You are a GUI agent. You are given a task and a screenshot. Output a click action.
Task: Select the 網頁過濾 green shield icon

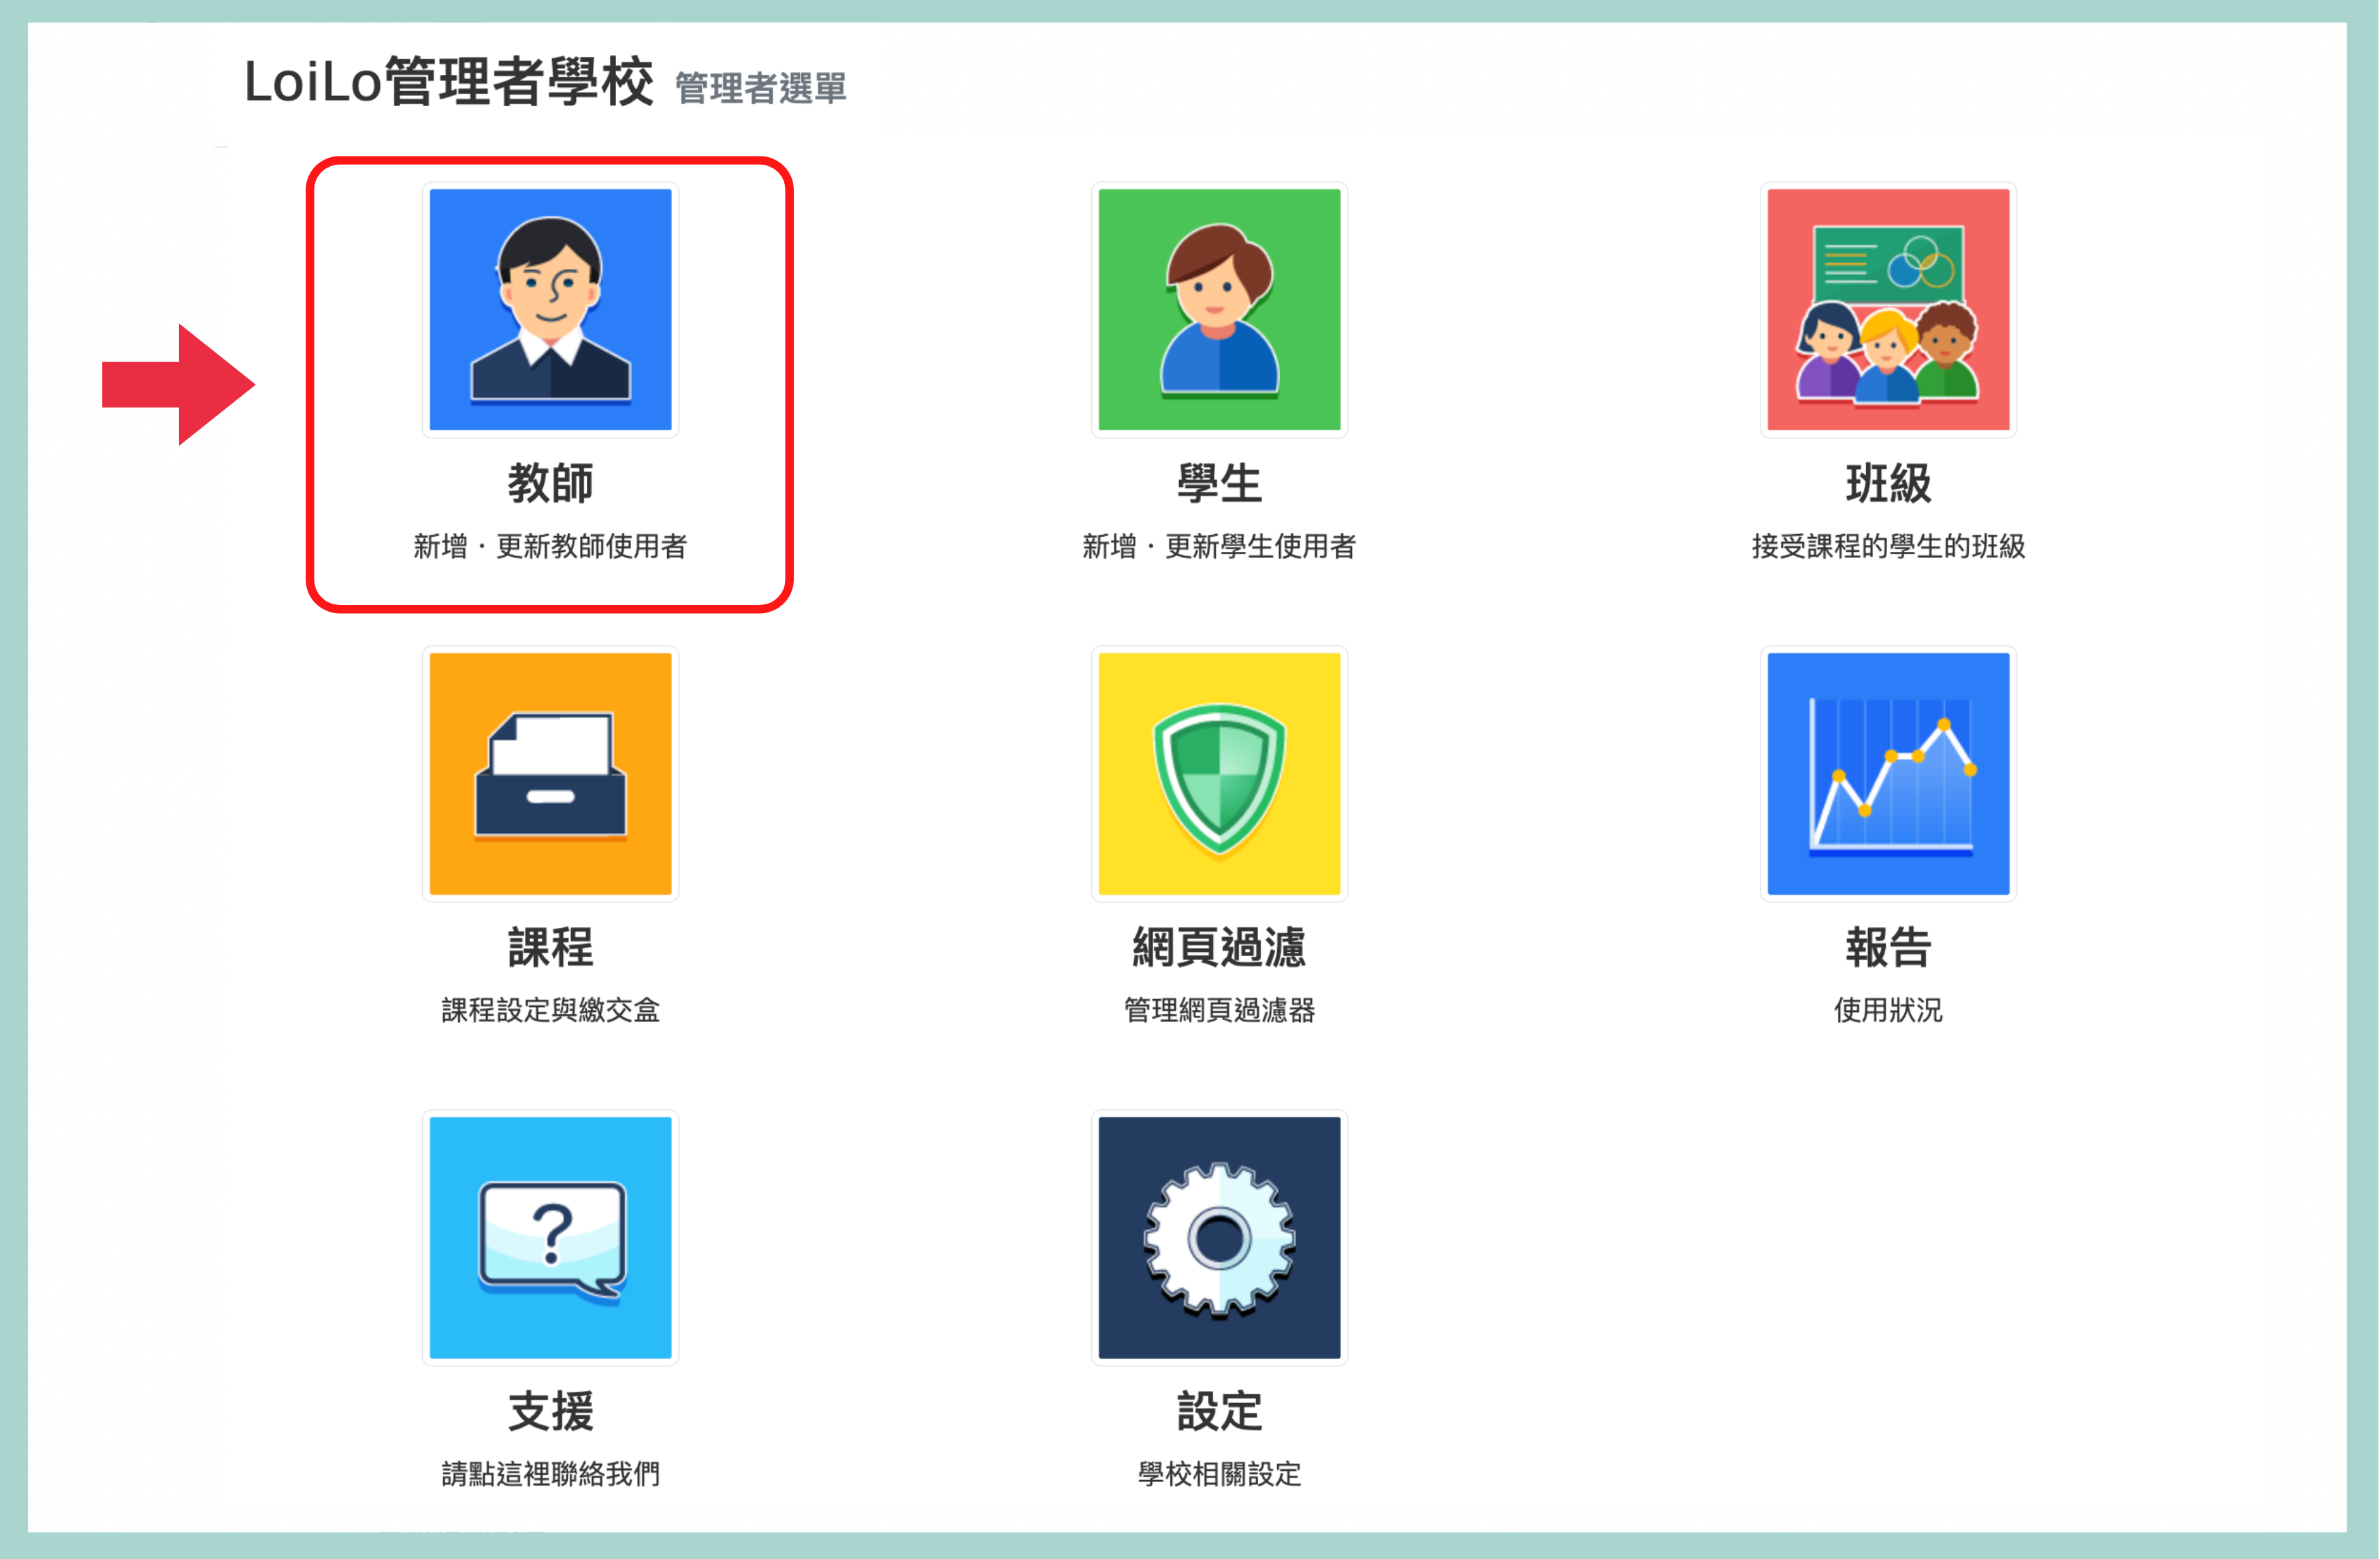point(1219,774)
